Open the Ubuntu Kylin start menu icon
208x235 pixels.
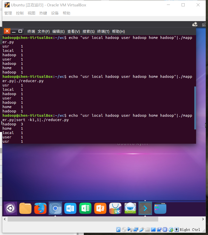pyautogui.click(x=10, y=208)
